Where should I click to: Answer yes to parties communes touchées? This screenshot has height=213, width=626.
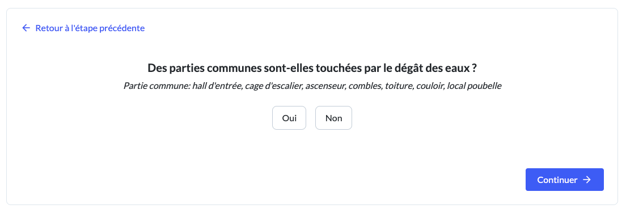point(289,118)
